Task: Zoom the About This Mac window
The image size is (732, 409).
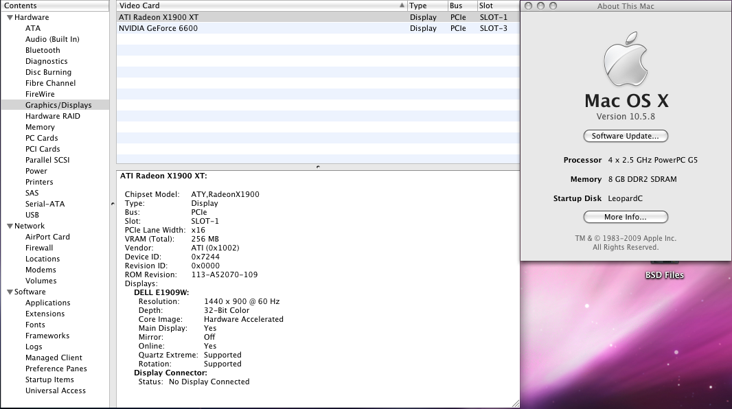Action: coord(553,6)
